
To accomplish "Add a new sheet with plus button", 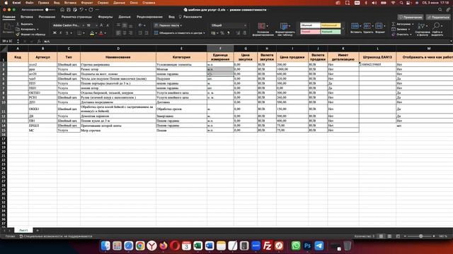I will point(38,231).
